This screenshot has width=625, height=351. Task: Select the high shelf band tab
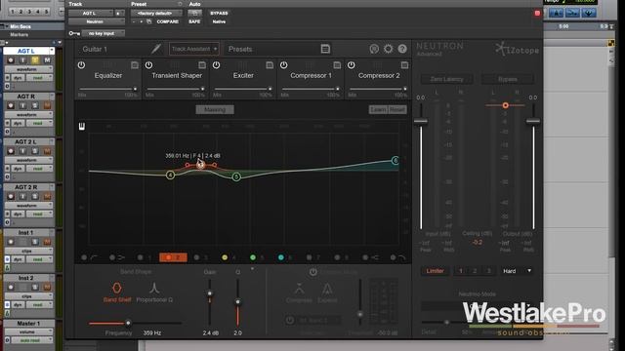coord(370,257)
